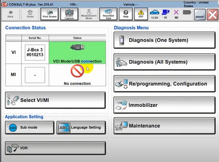The image size is (219, 162).
Task: Go Back using the arrow button
Action: point(10,14)
